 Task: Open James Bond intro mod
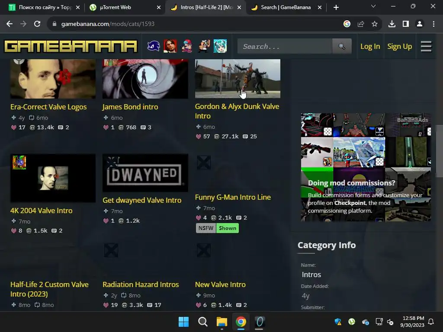tap(130, 107)
